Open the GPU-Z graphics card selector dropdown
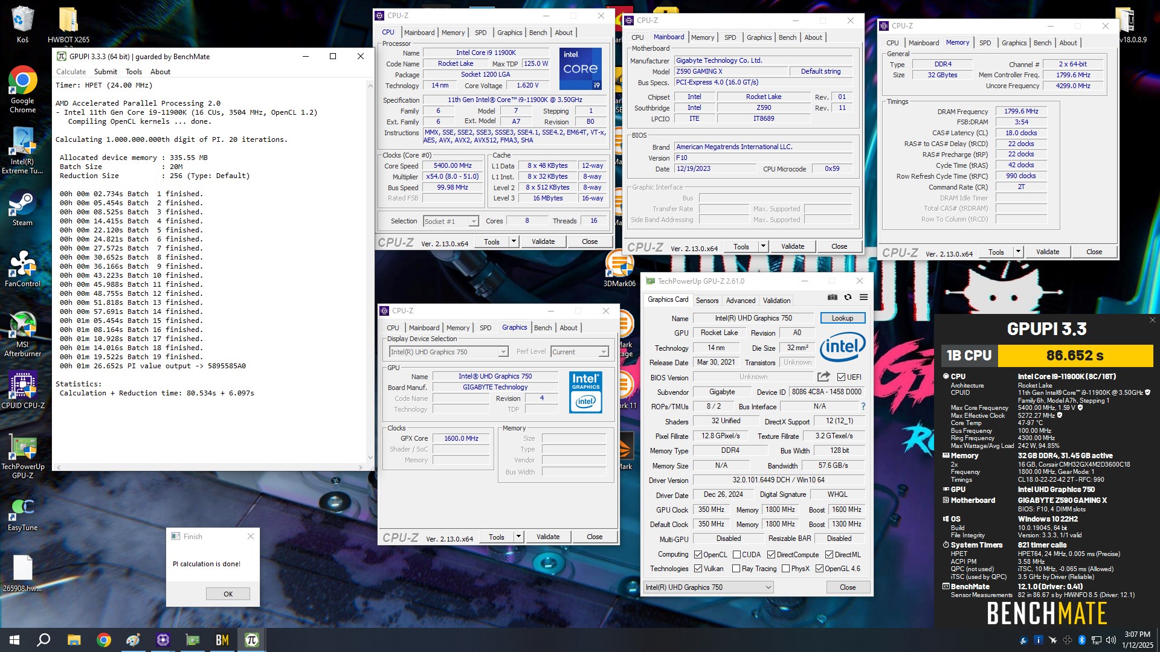The image size is (1160, 652). [709, 587]
